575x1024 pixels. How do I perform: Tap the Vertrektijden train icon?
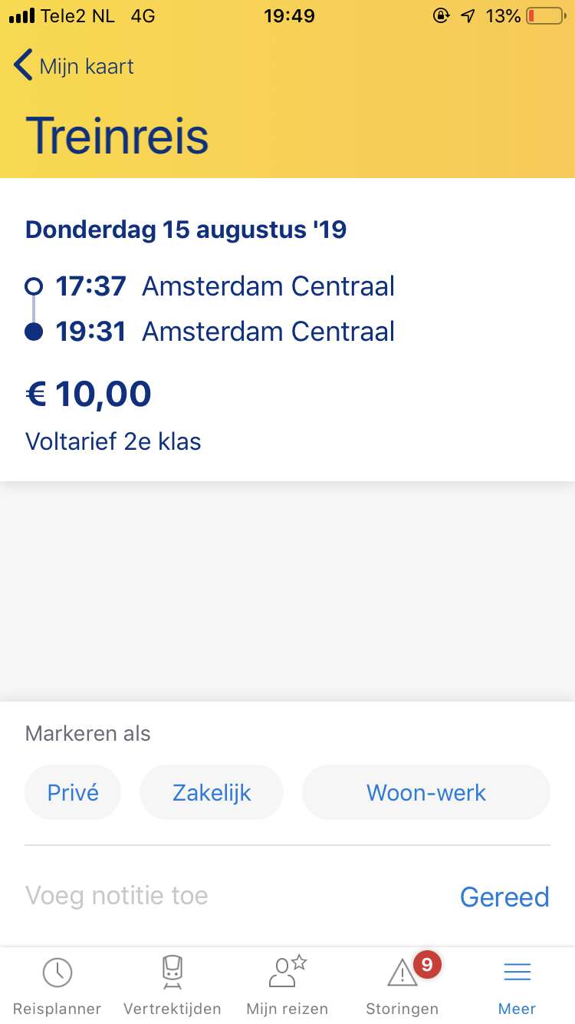[172, 973]
